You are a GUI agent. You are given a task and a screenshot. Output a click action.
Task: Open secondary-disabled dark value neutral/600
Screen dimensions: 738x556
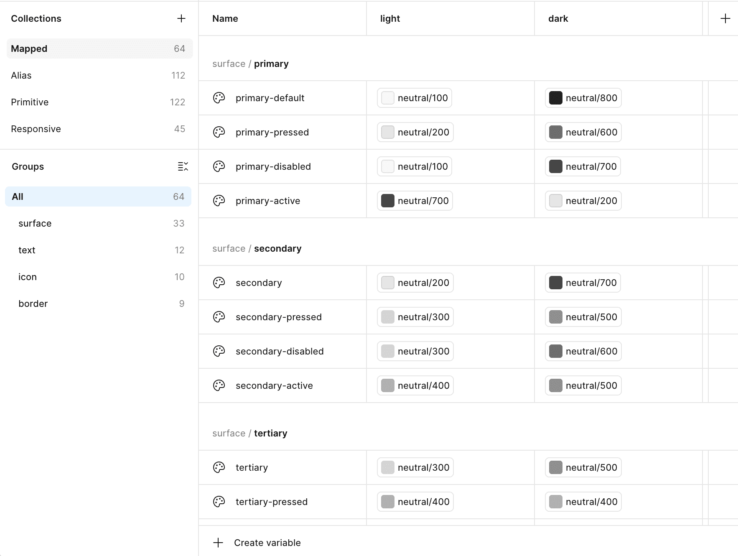(x=583, y=351)
